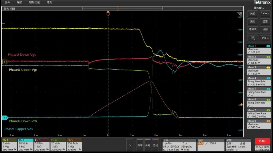Select the PhaseU-Down-Vds label

[23, 121]
